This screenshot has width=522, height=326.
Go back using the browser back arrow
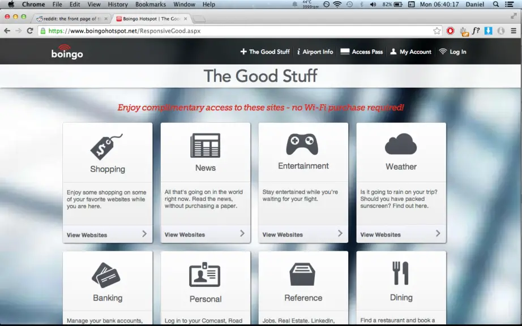pos(7,31)
